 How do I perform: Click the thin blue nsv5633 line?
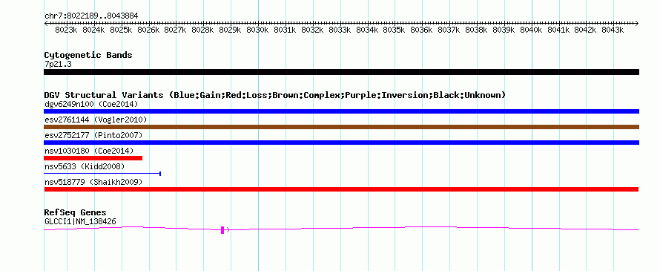[x=102, y=173]
